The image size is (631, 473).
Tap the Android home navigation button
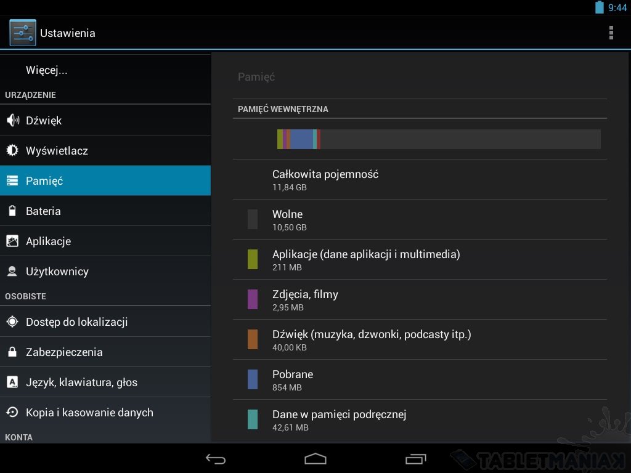click(315, 459)
